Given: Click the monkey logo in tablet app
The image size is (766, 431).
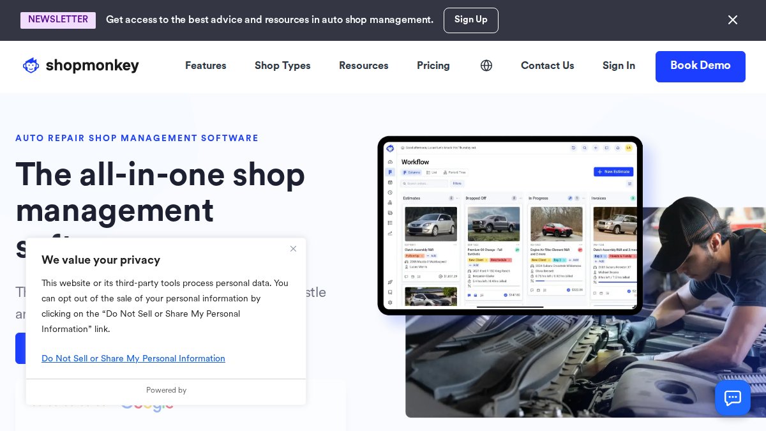Looking at the screenshot, I should coord(390,148).
